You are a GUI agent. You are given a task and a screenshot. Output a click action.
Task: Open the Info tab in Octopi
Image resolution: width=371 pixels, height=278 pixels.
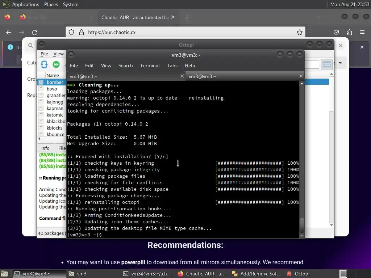coord(45,148)
